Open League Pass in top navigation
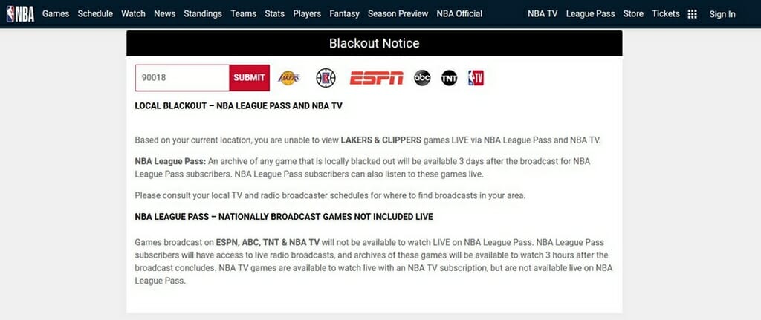Image resolution: width=761 pixels, height=320 pixels. point(591,14)
